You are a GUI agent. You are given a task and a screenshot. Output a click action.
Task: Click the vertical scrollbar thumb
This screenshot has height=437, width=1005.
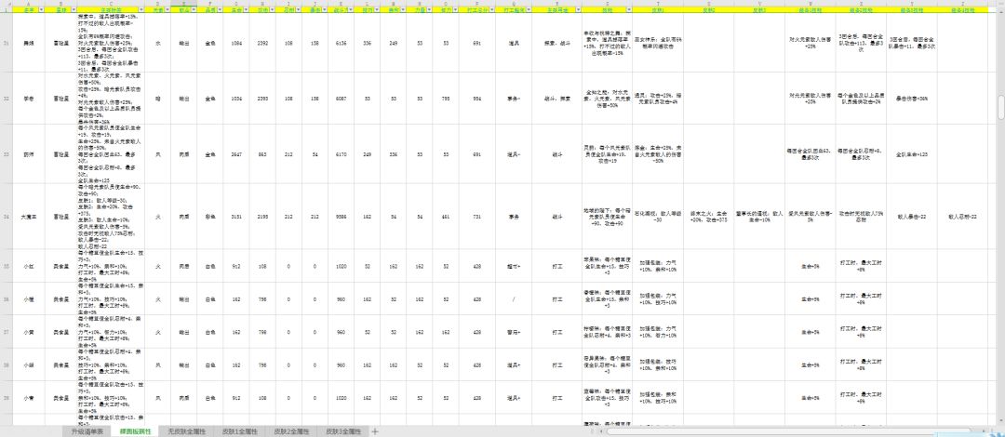1000,108
